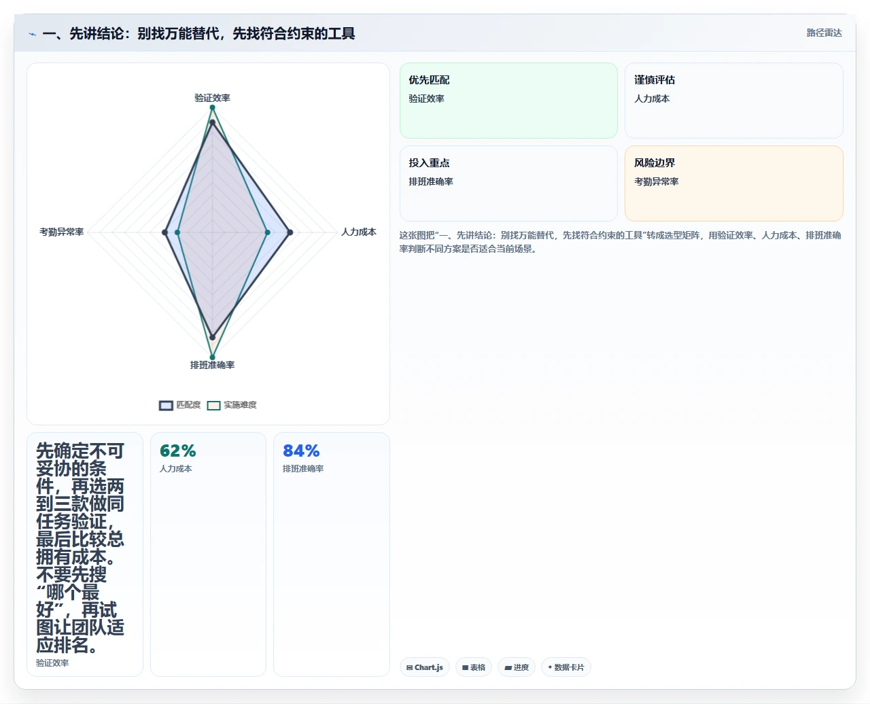Screen dimensions: 870x704
Task: Click the 84% metric value
Action: 301,451
